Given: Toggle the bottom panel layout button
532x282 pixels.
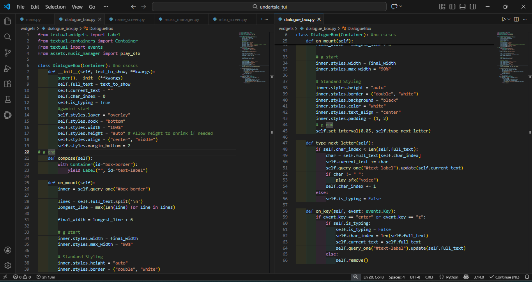Looking at the screenshot, I should tap(462, 7).
